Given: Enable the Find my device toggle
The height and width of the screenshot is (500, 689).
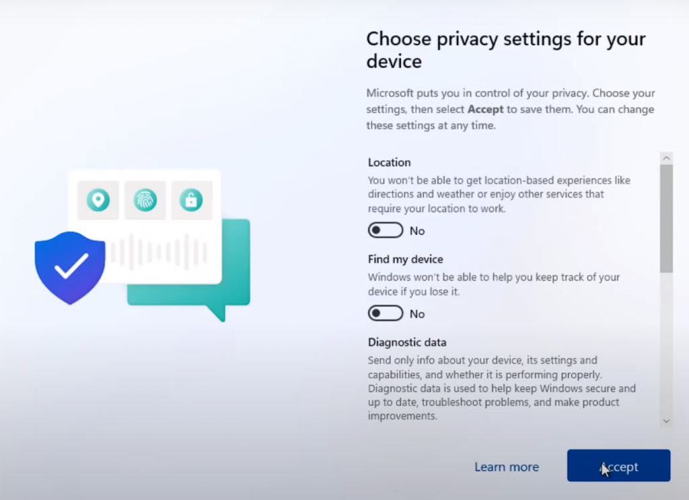Looking at the screenshot, I should (386, 314).
